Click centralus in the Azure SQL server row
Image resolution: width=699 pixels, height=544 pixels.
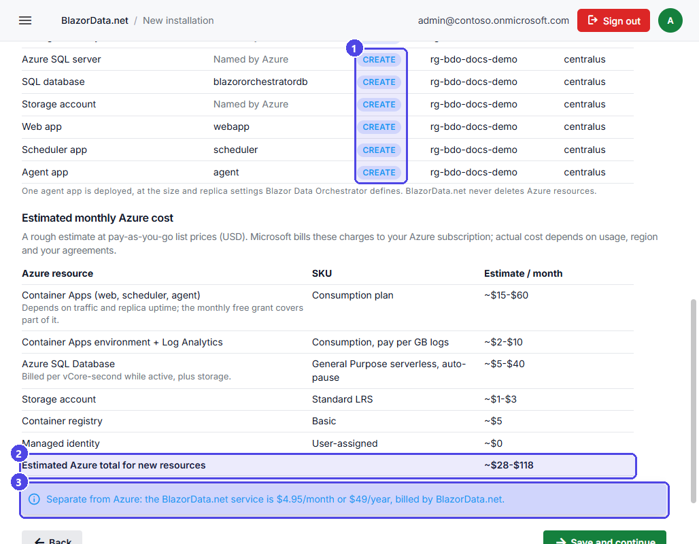(x=585, y=59)
